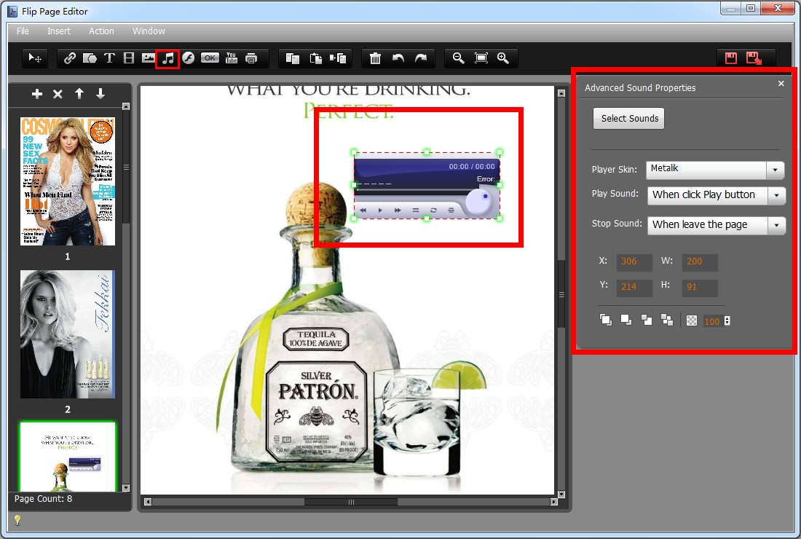
Task: Click the paste clipboard icon
Action: pyautogui.click(x=316, y=58)
